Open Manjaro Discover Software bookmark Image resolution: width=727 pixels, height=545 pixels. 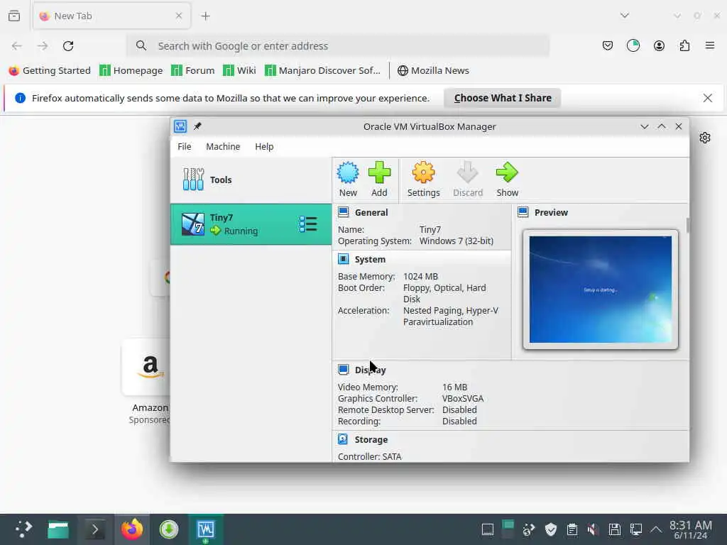[x=322, y=70]
